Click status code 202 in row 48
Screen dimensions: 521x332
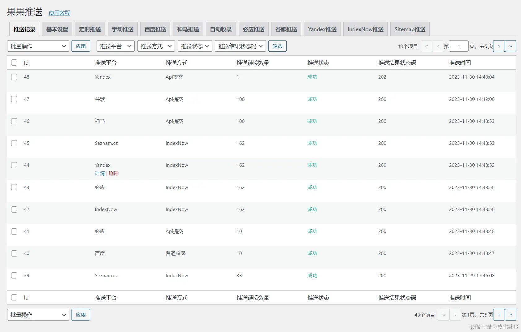(382, 77)
